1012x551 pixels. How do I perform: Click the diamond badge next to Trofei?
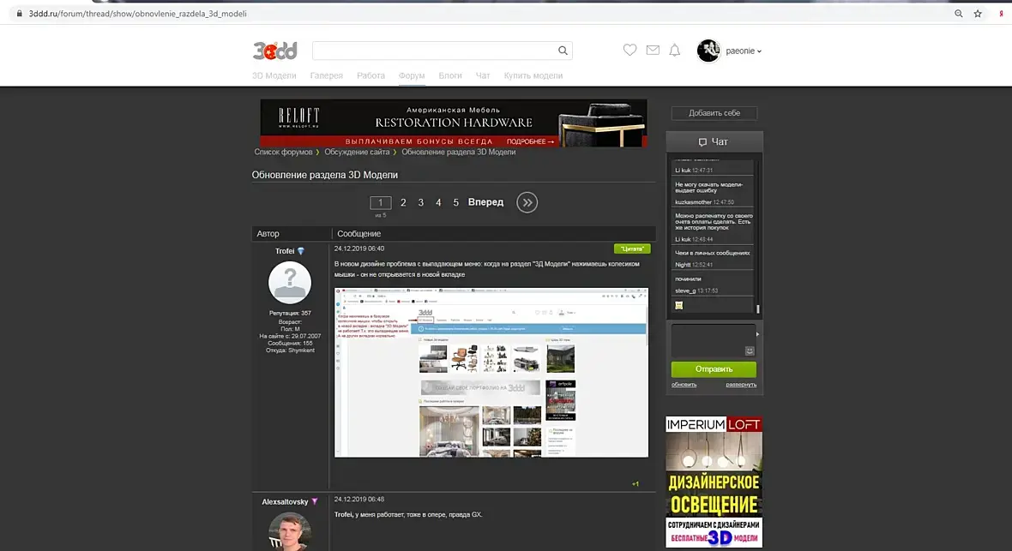pyautogui.click(x=301, y=251)
